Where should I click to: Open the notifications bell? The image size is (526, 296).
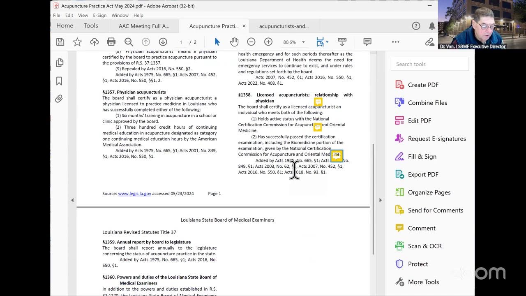[x=432, y=26]
